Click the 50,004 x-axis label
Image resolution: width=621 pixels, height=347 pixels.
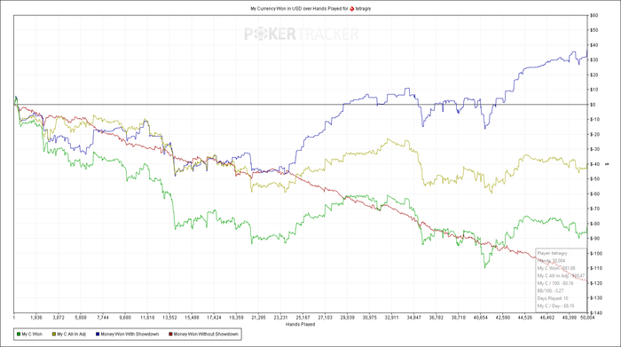(x=587, y=318)
